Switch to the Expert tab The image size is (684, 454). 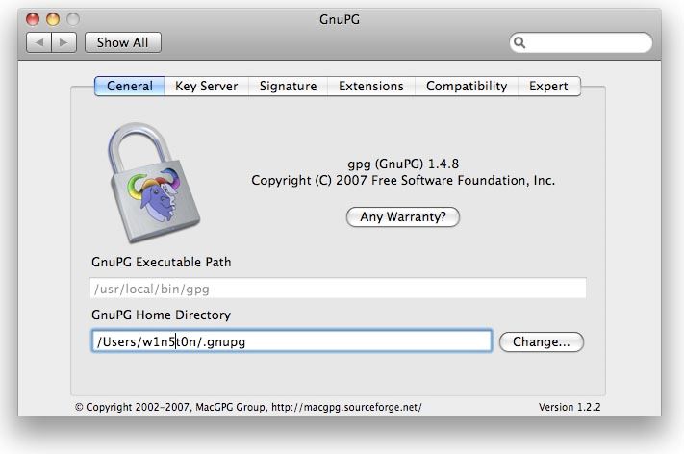[x=548, y=86]
